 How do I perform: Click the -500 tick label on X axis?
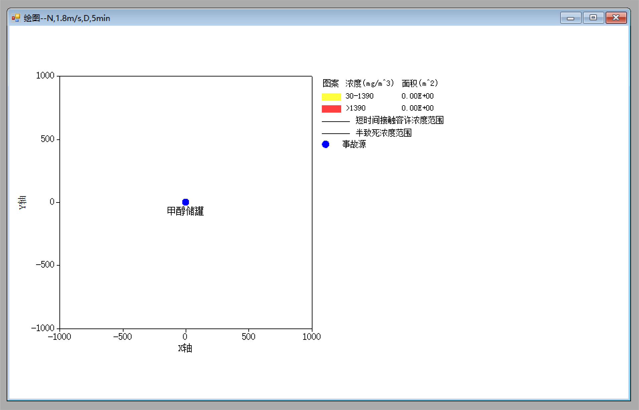coord(123,336)
